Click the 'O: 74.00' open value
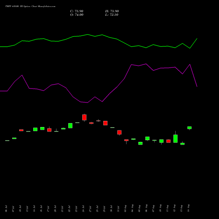Viewport: 219px width, 219px height. click(77, 15)
